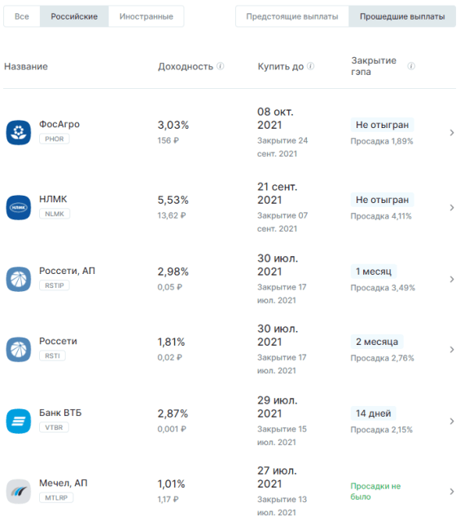Expand the НЛМК row chevron

[452, 208]
